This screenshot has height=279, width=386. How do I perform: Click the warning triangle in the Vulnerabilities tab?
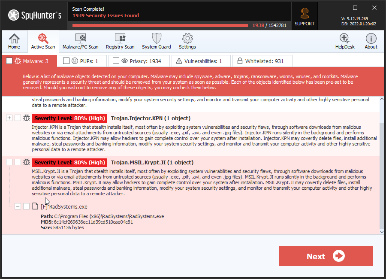(179, 61)
